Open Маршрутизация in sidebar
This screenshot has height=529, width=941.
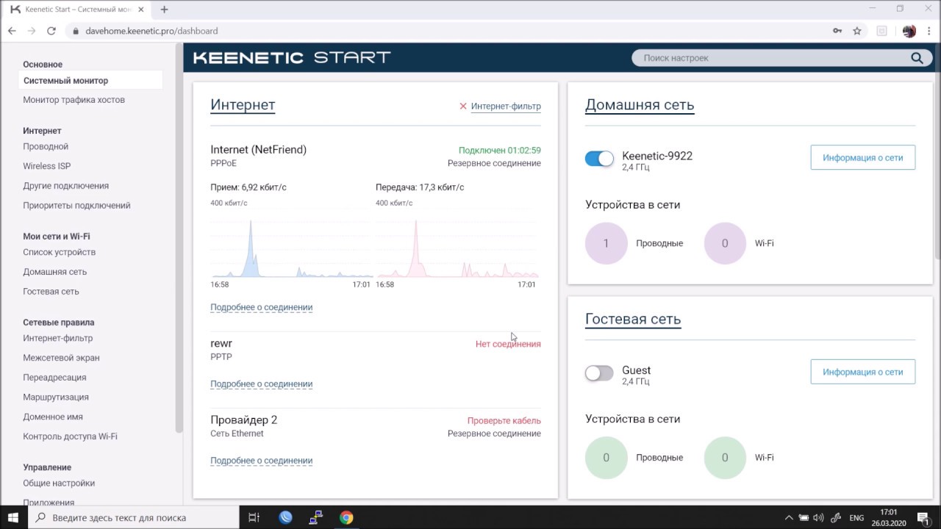coord(56,397)
